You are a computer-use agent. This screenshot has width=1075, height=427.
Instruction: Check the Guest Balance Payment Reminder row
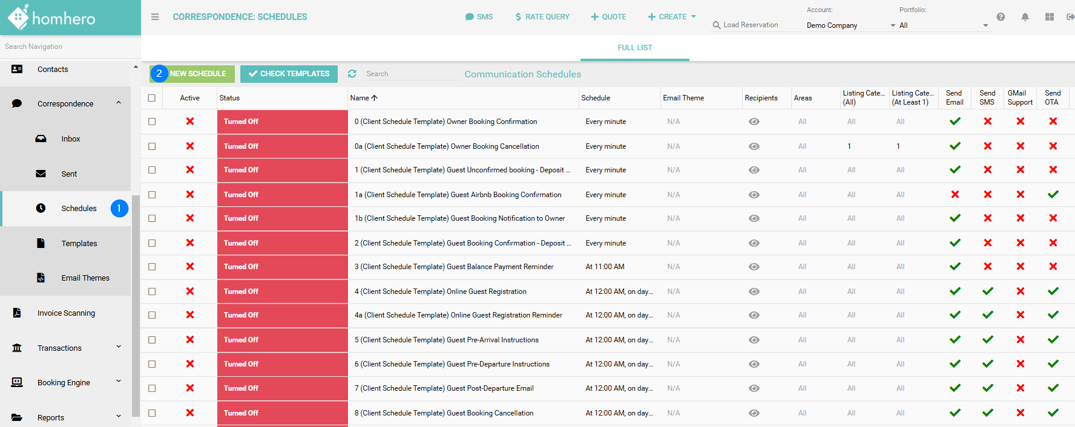[152, 267]
